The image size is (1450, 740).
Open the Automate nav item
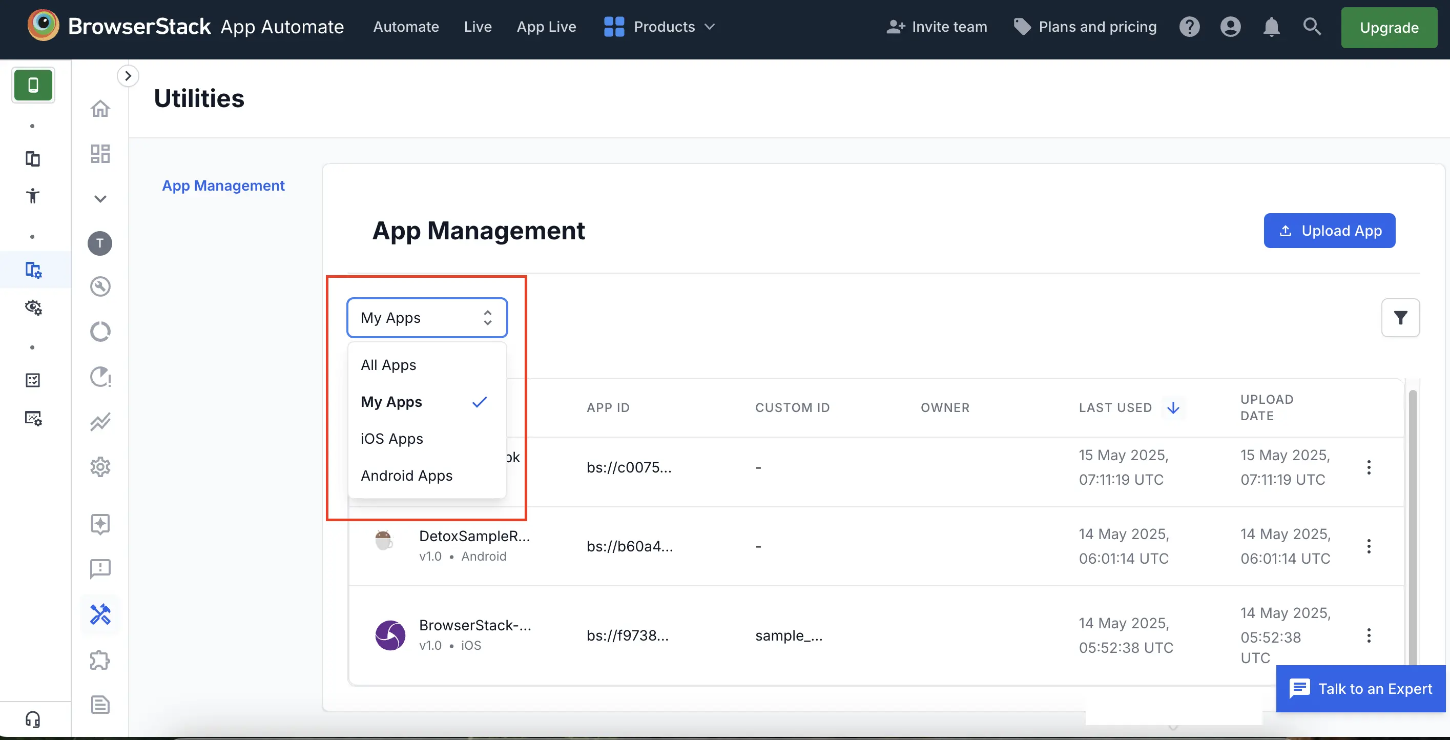[x=406, y=27]
